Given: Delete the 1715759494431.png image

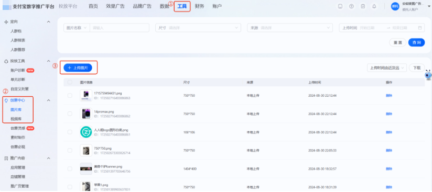Looking at the screenshot, I should (x=389, y=95).
